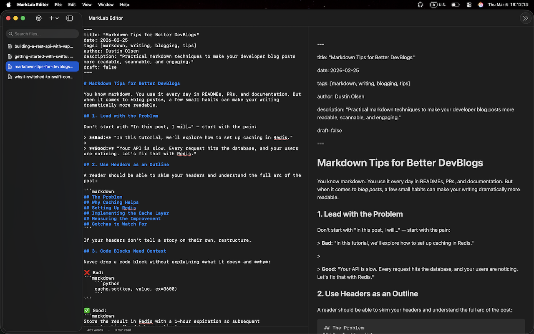Click the magnifying glass in the search field

pos(10,33)
